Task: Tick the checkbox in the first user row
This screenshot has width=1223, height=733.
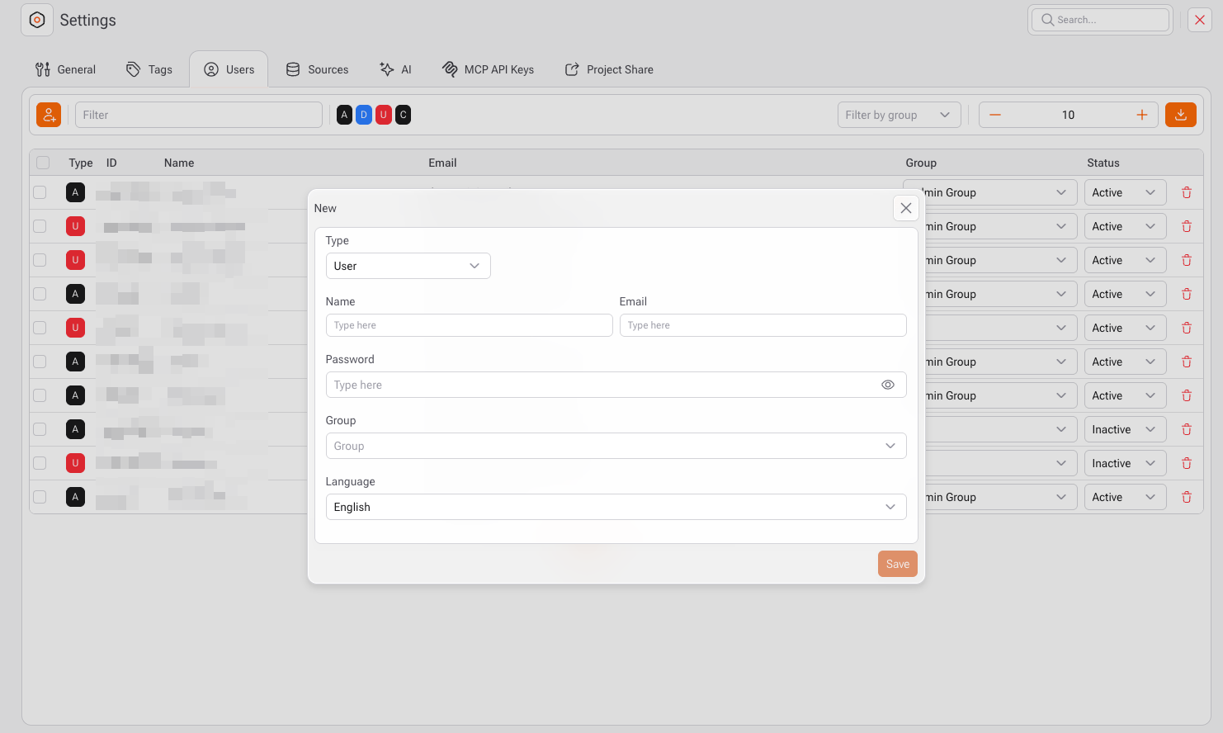Action: click(x=40, y=192)
